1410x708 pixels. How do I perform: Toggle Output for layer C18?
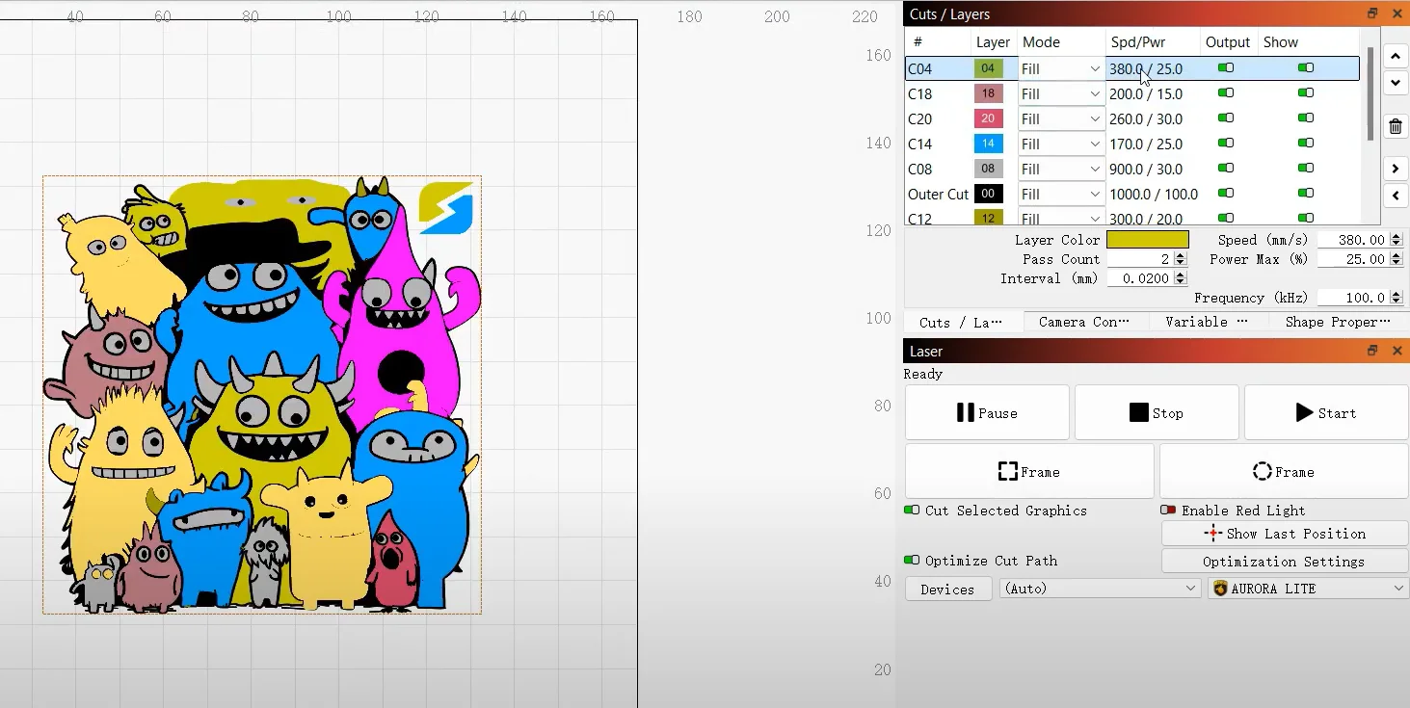point(1226,93)
